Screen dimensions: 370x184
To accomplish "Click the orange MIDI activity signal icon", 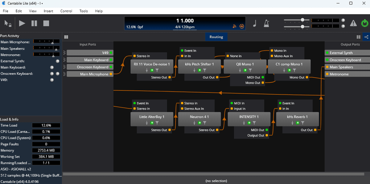I will point(235,27).
